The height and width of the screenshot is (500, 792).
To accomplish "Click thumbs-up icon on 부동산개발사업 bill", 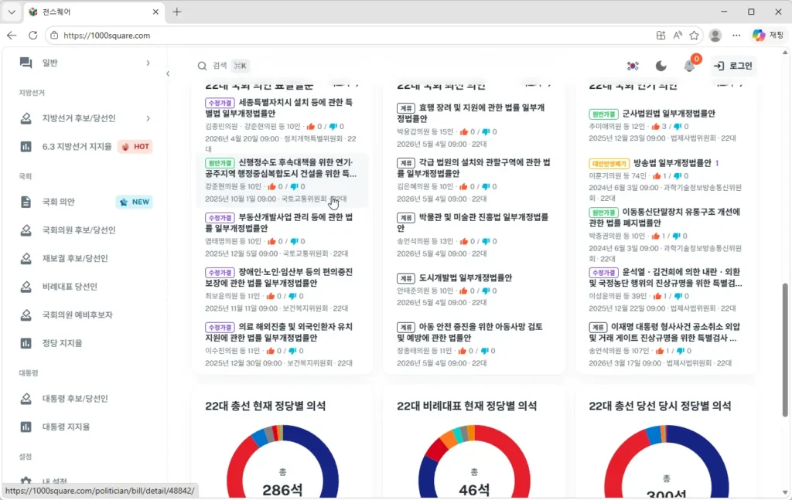I will 271,241.
